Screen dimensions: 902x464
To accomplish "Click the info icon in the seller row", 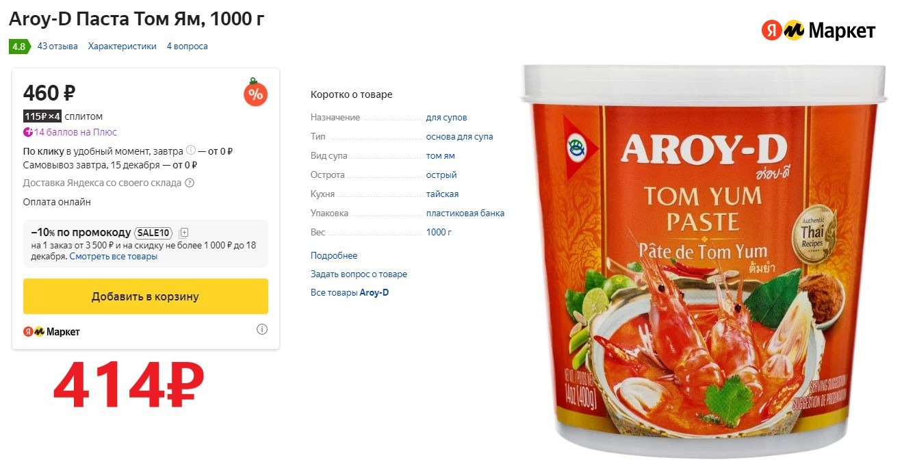I will [x=262, y=329].
